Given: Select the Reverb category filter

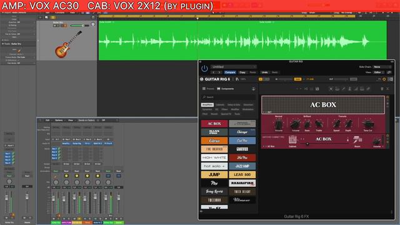Looking at the screenshot, I should coord(214,114).
